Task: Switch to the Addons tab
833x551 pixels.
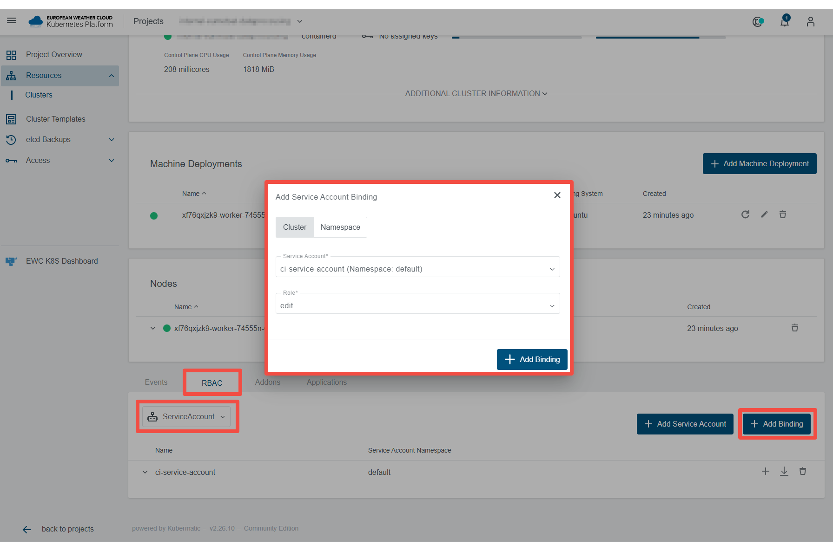Action: click(x=268, y=382)
